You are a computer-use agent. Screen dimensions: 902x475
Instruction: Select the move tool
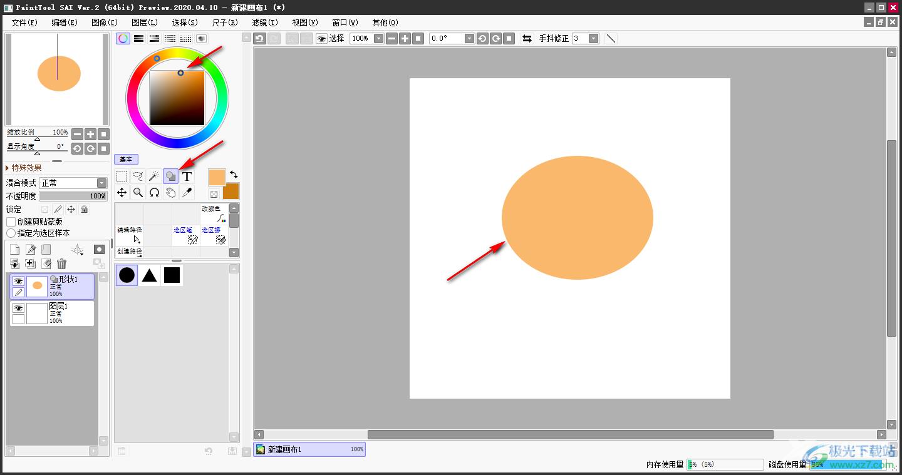[x=122, y=193]
